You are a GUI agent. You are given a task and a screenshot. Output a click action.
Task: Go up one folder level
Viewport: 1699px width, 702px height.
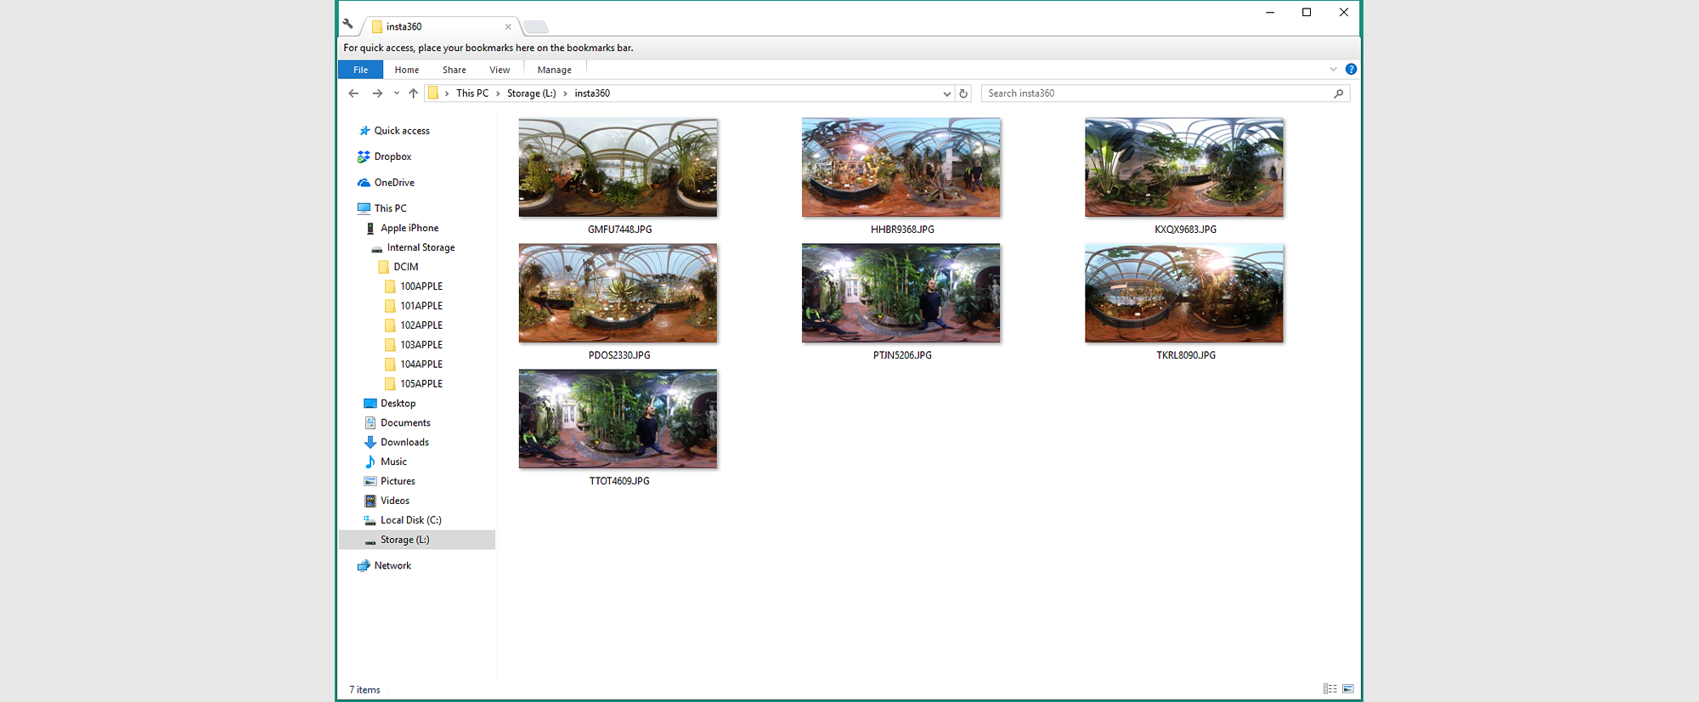[413, 93]
